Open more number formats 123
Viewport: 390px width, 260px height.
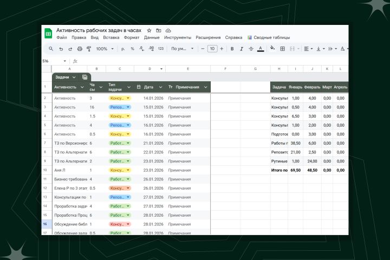click(161, 49)
